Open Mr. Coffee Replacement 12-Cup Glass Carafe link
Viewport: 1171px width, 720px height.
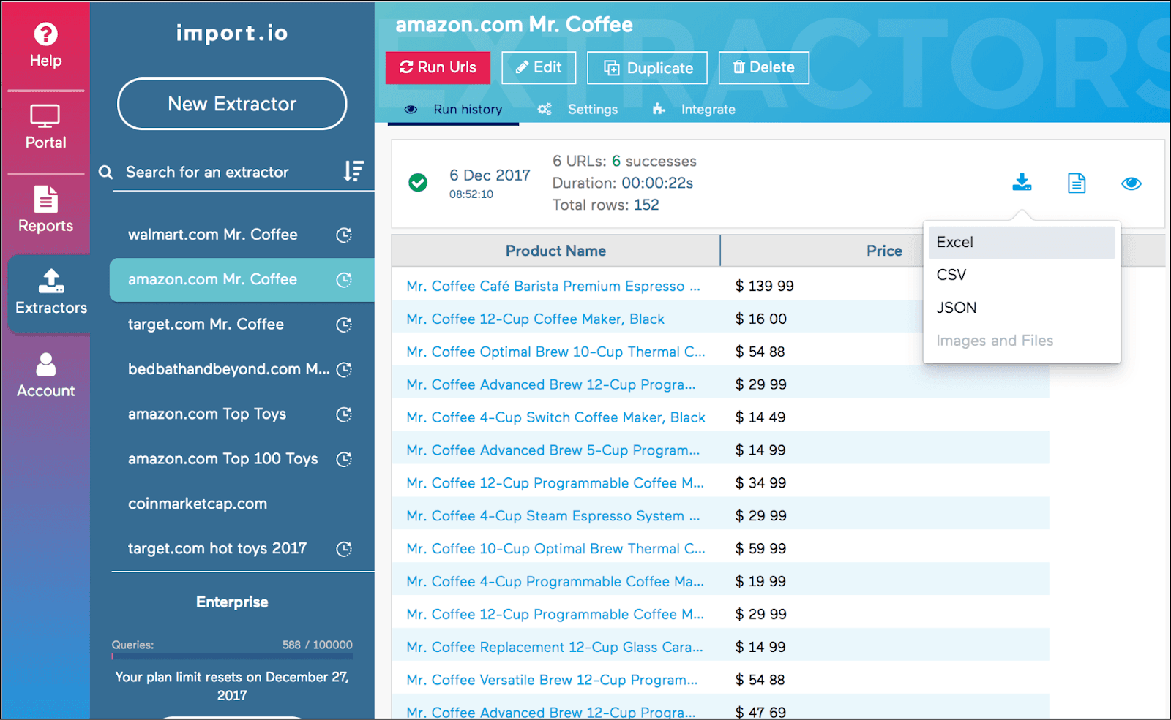(x=555, y=648)
